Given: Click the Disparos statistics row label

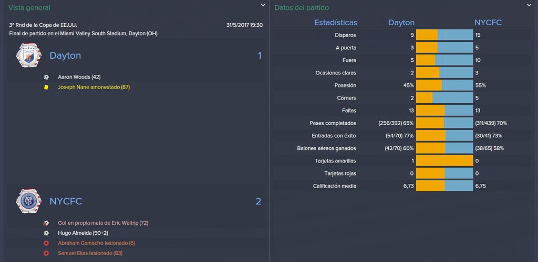Looking at the screenshot, I should (345, 35).
